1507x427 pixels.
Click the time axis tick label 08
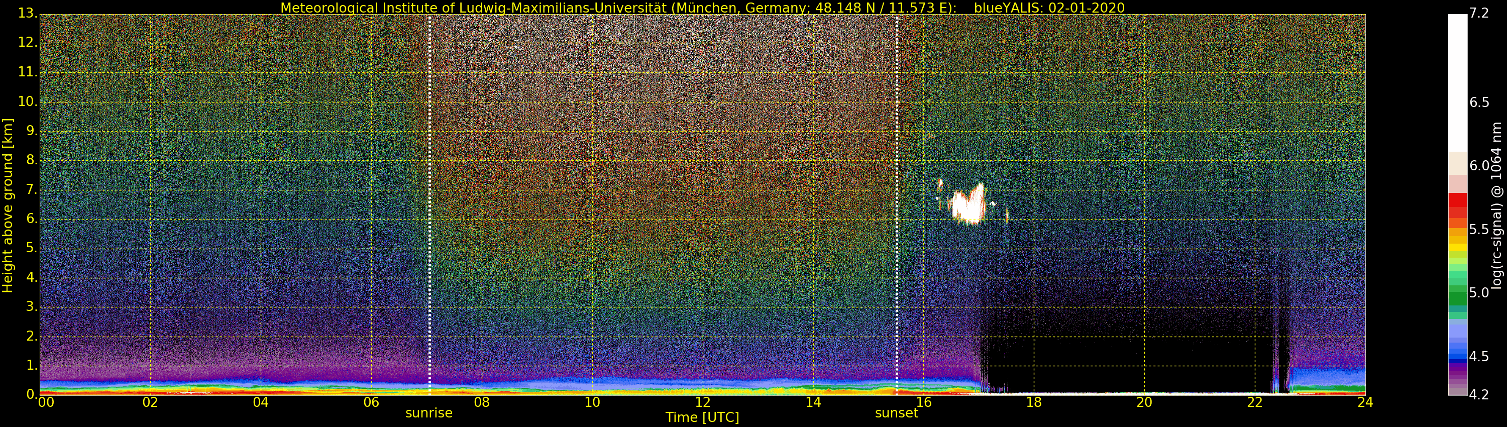click(x=481, y=402)
